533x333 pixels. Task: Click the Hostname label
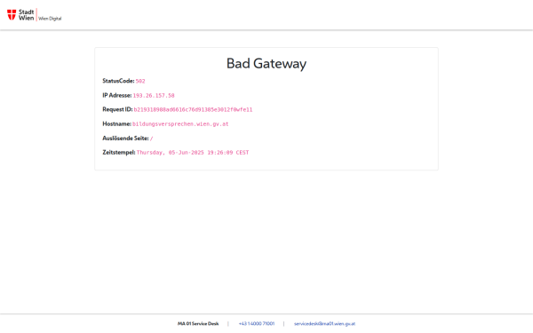(x=116, y=123)
